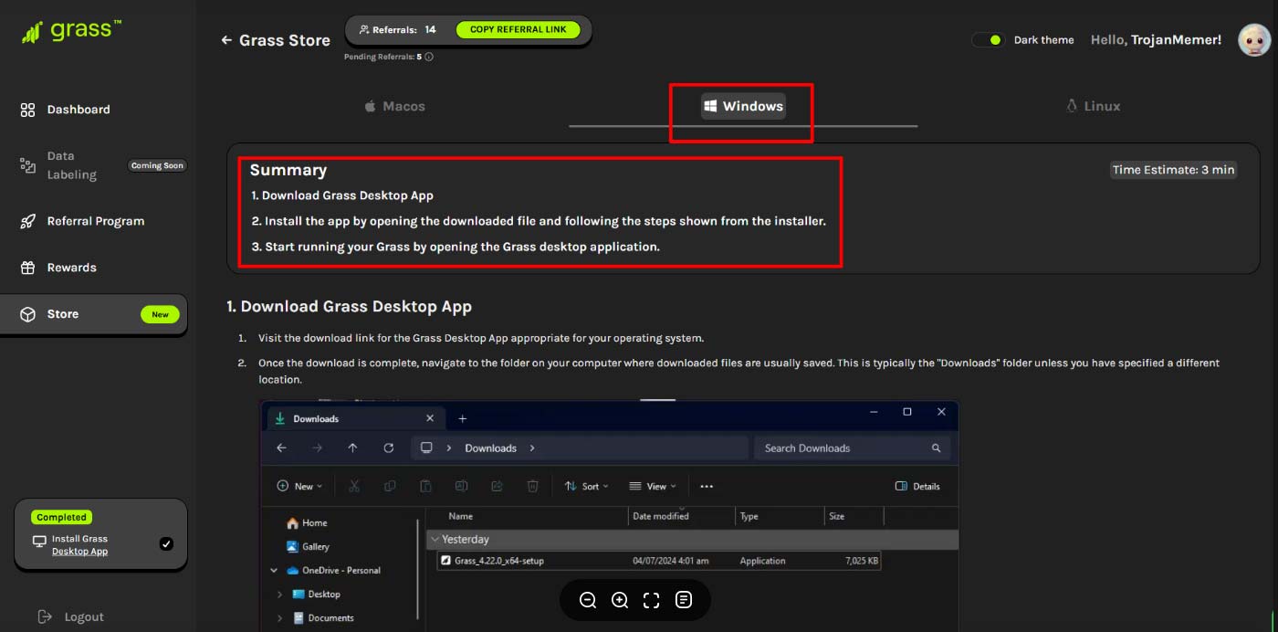
Task: Select the Windows tab
Action: [743, 106]
